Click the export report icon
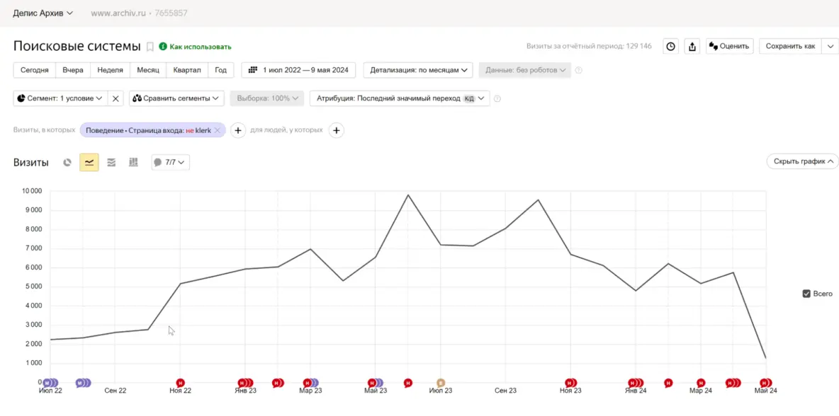Image resolution: width=839 pixels, height=416 pixels. point(692,47)
